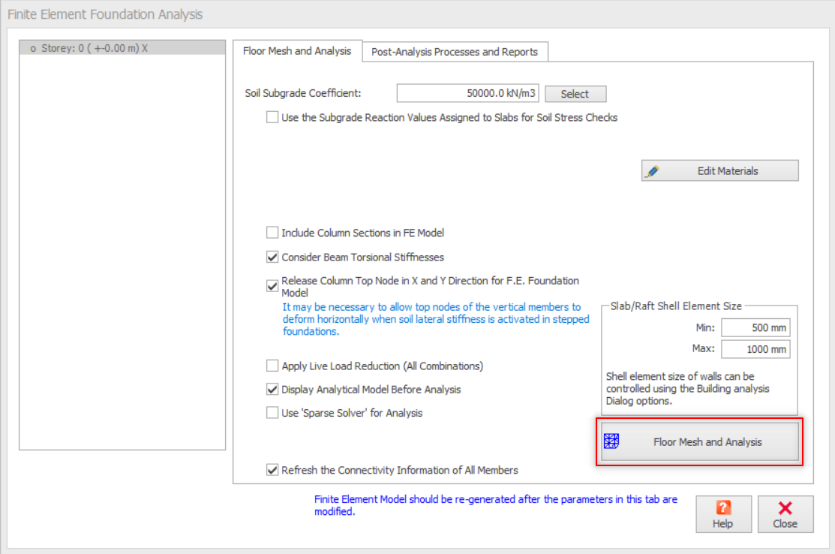
Task: Click the Edit Materials button label
Action: pyautogui.click(x=728, y=171)
